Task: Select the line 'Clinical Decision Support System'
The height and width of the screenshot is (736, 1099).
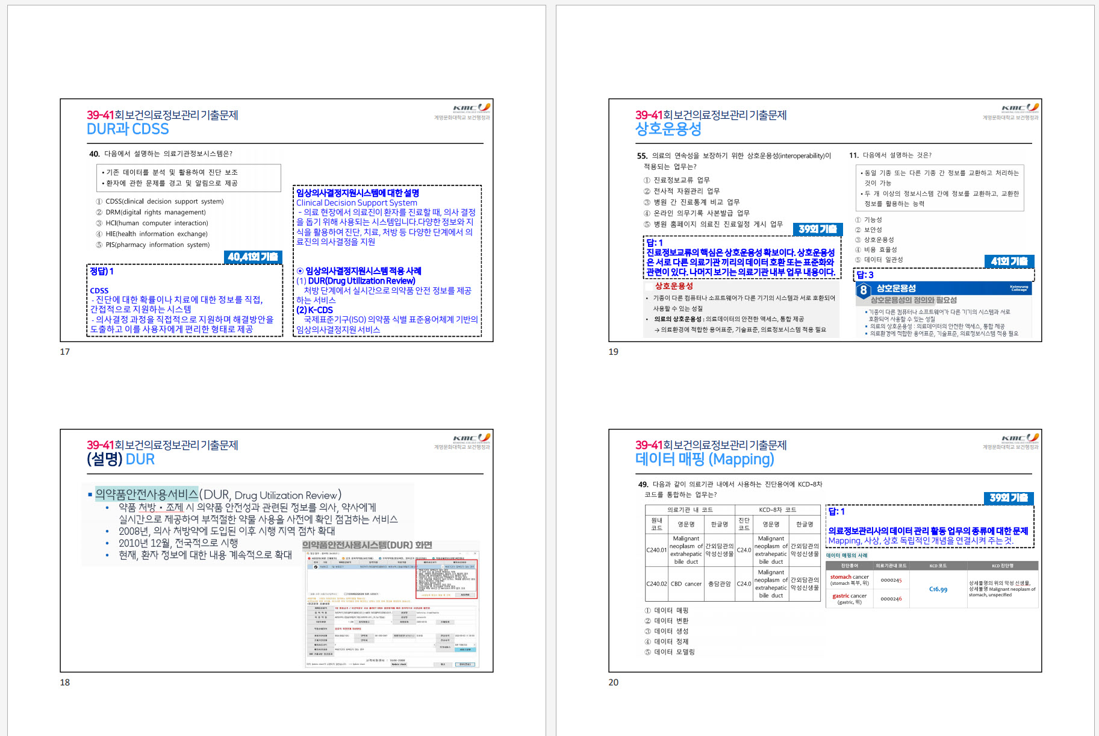Action: tap(356, 203)
